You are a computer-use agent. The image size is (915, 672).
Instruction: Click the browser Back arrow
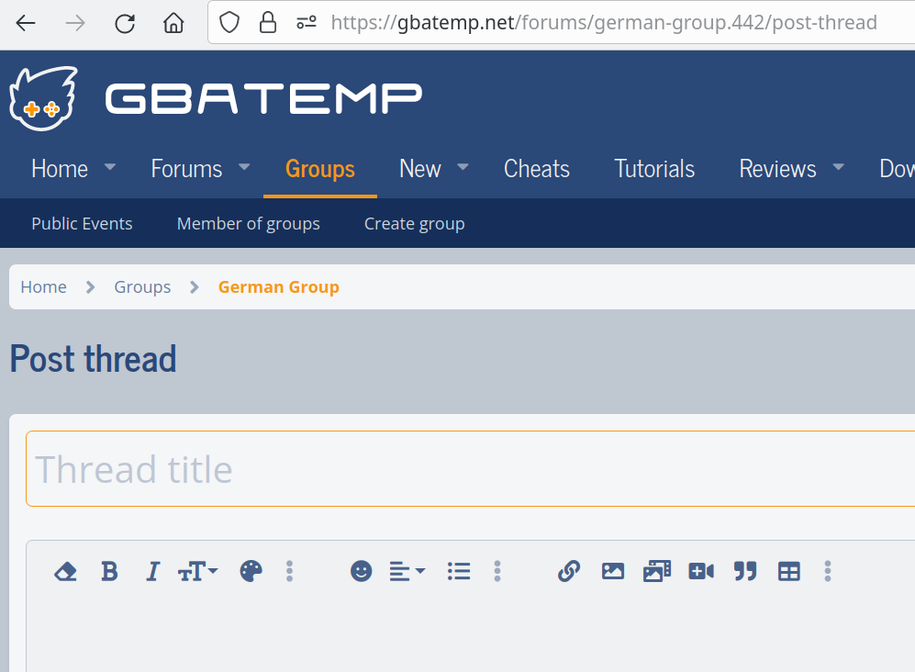[x=26, y=23]
